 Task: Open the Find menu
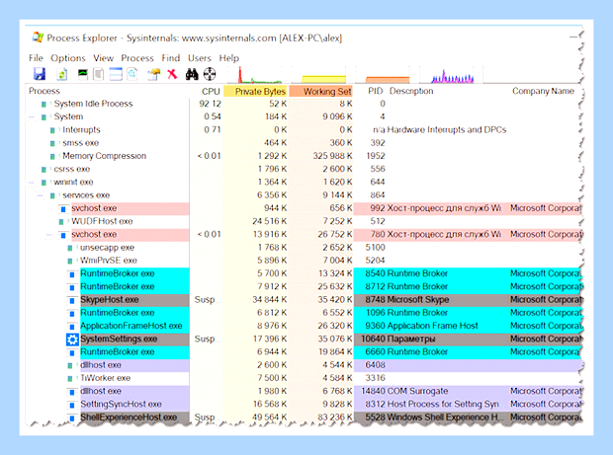click(x=171, y=58)
